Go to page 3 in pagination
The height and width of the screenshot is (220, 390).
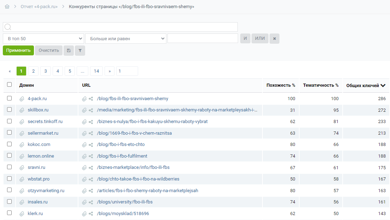coord(46,71)
